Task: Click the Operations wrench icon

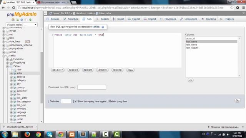Action: (x=181, y=19)
